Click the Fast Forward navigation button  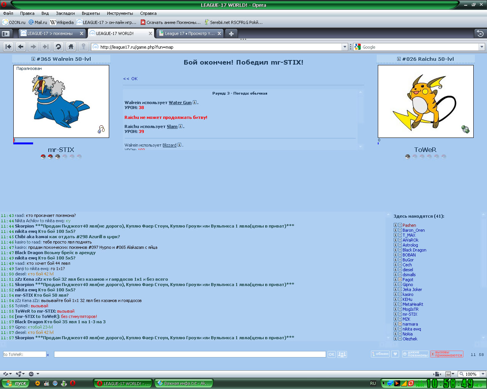point(46,47)
